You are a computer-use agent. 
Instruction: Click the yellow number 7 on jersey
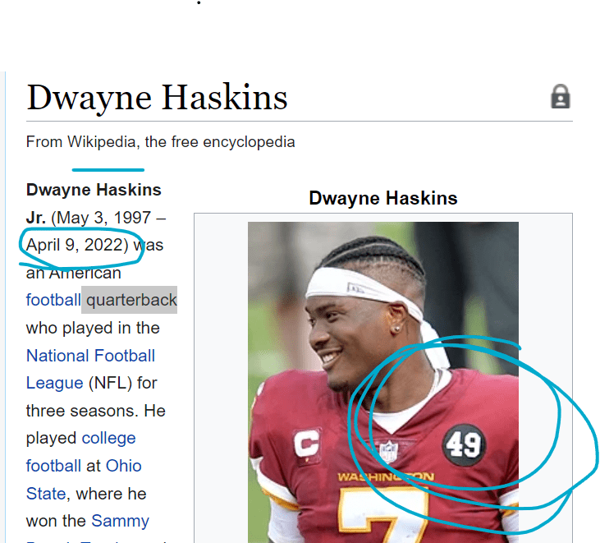(384, 515)
